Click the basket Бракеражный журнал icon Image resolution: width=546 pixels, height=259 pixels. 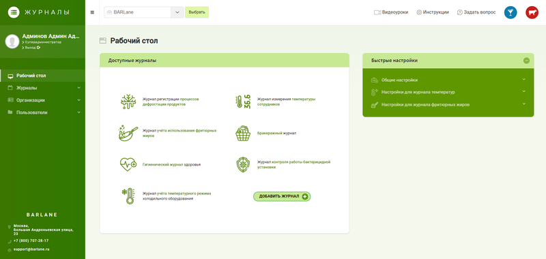coord(243,134)
